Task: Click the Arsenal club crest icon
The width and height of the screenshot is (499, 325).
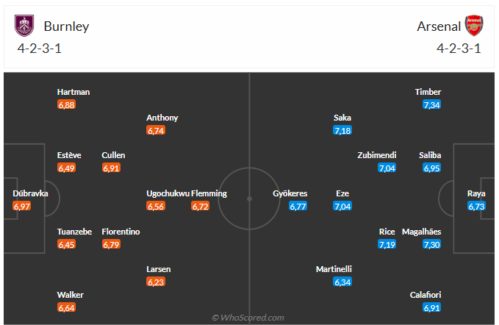Action: coord(474,26)
